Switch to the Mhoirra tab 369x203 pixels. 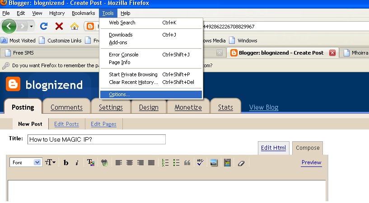[356, 53]
